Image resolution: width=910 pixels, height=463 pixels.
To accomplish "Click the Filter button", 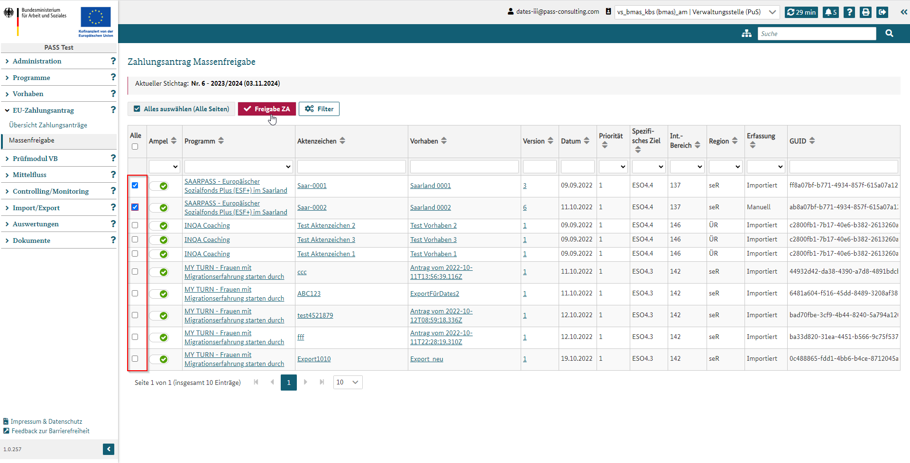I will point(319,109).
